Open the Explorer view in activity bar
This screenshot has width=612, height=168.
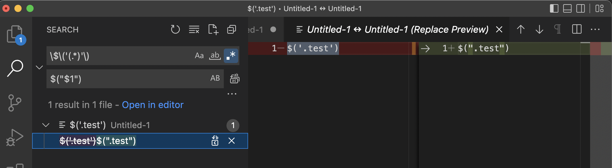pos(15,34)
